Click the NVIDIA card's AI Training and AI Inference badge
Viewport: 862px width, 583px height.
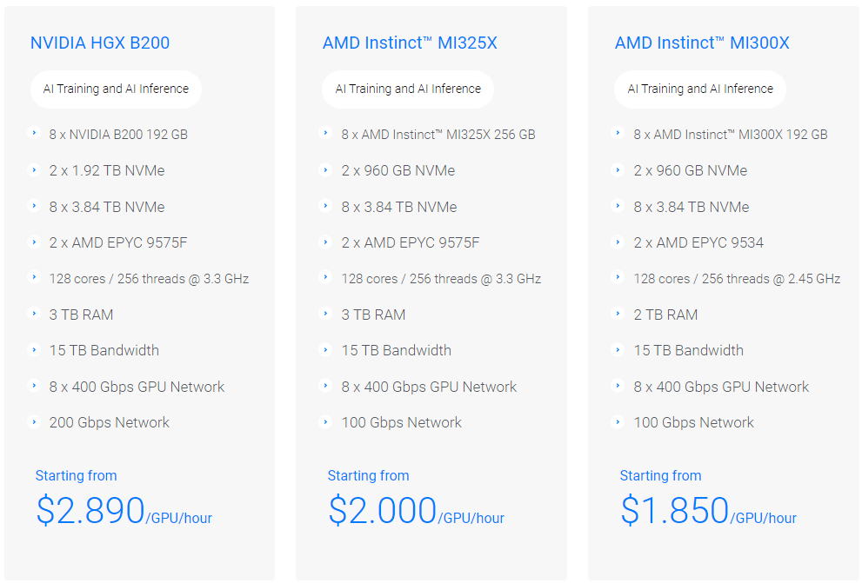coord(116,89)
